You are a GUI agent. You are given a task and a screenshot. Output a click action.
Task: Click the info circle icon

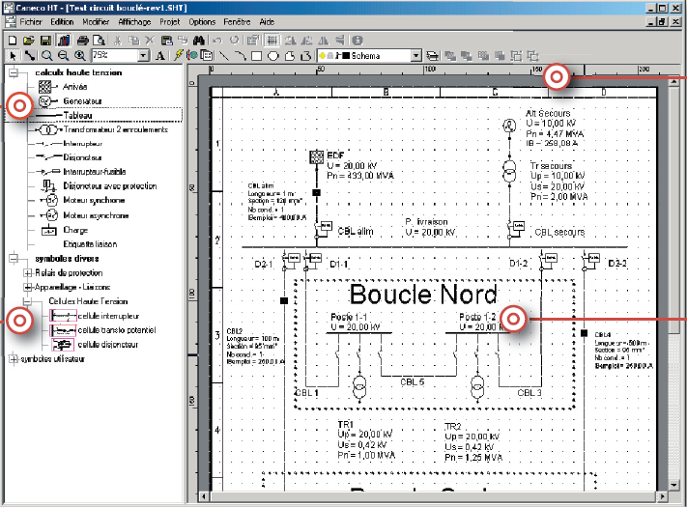(x=358, y=41)
